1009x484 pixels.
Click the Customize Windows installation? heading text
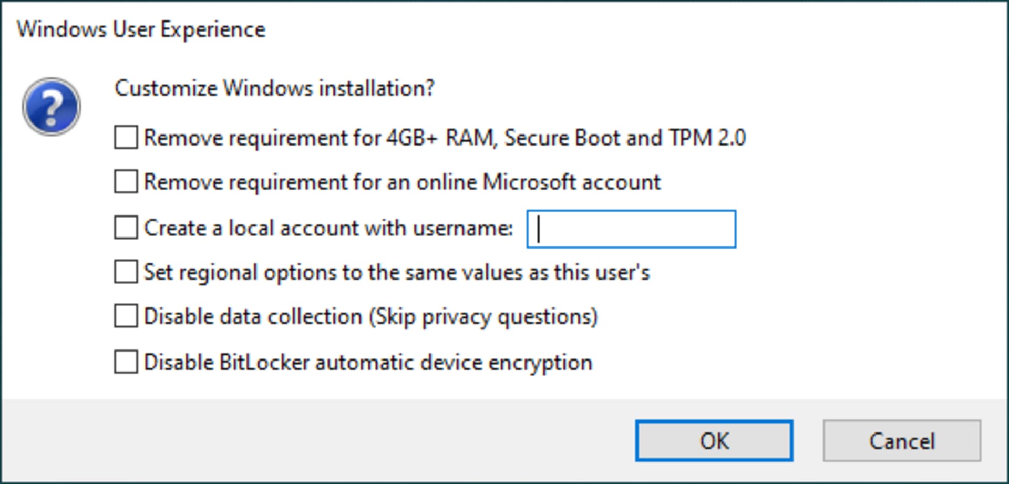274,88
